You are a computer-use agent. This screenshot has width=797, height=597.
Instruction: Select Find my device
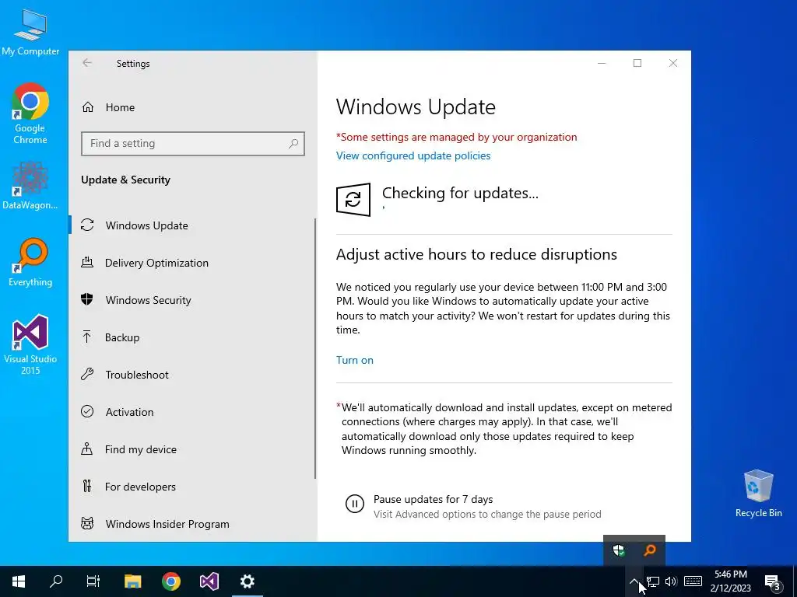[192, 449]
